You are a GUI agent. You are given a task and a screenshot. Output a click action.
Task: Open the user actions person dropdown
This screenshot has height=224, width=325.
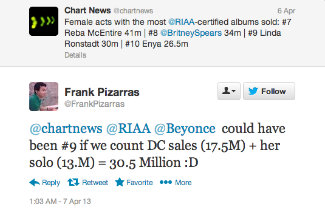tap(229, 91)
